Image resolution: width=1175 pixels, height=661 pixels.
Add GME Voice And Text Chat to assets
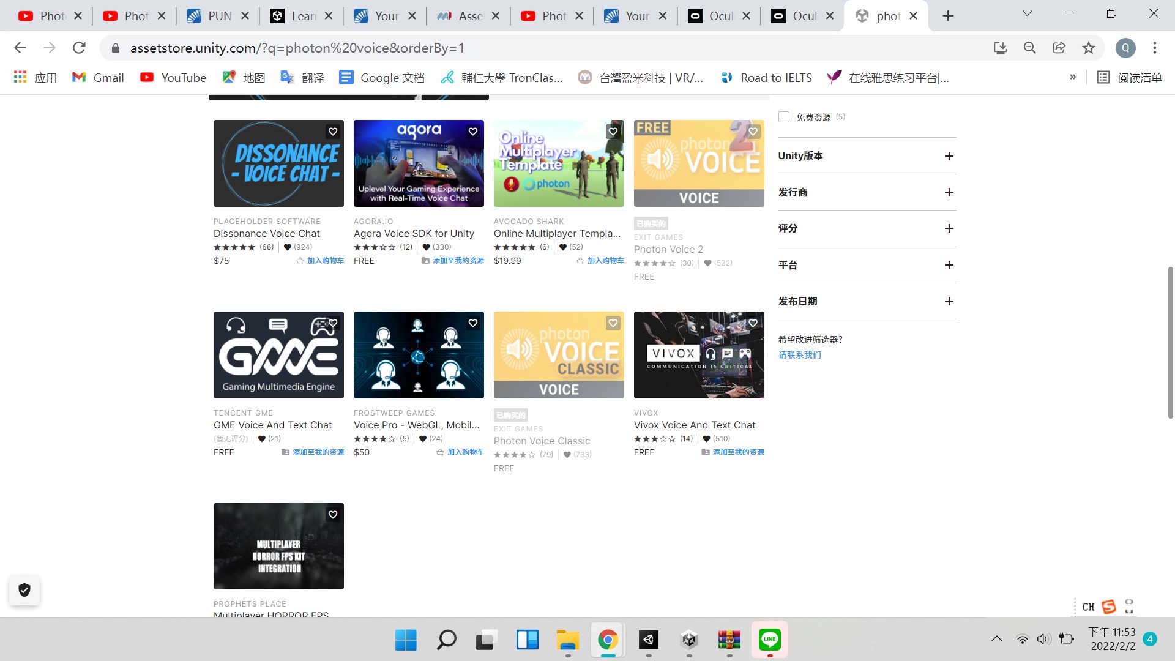pyautogui.click(x=313, y=452)
